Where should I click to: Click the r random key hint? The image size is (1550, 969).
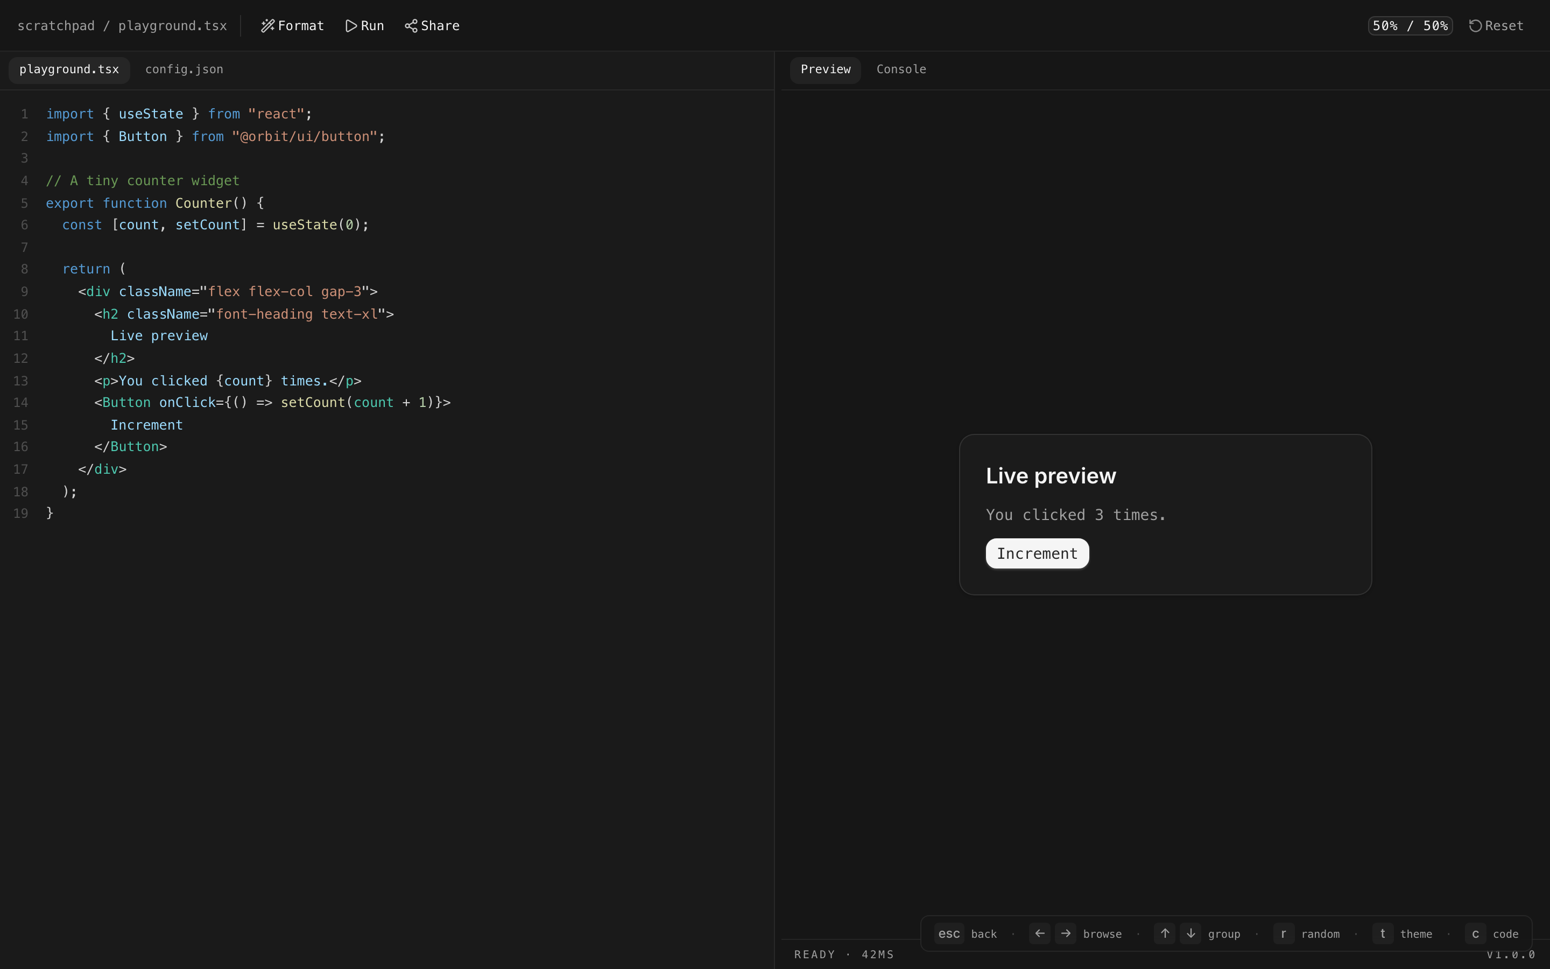pyautogui.click(x=1284, y=933)
